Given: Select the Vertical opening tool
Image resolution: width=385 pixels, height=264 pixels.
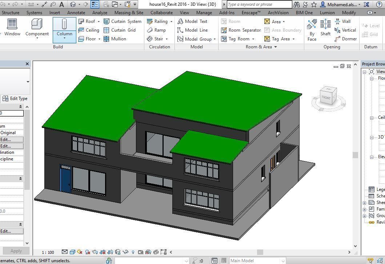Looking at the screenshot, I should pos(345,30).
